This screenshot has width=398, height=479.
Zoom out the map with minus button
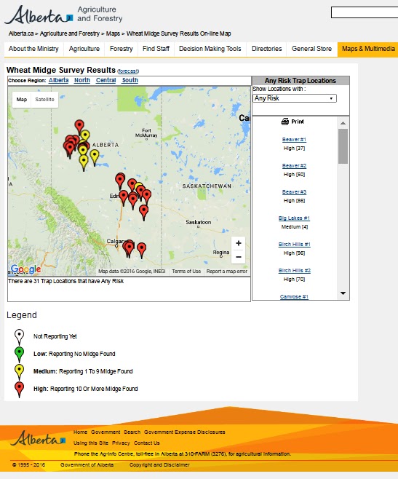(x=239, y=257)
